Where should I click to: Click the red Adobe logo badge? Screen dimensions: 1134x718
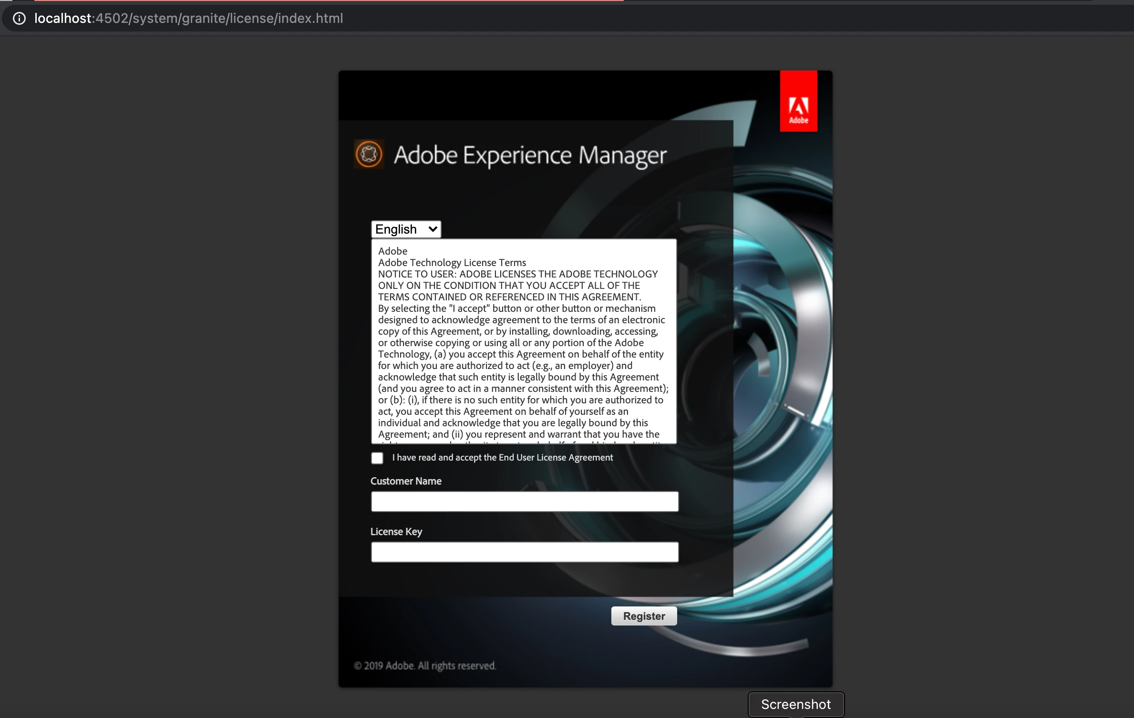798,101
